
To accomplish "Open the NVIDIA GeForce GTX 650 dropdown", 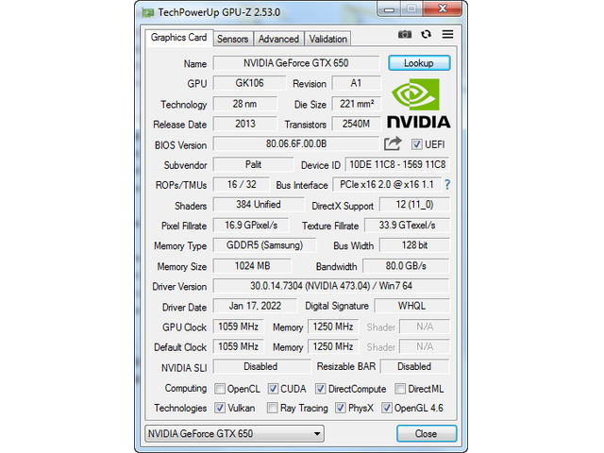I will coord(235,434).
